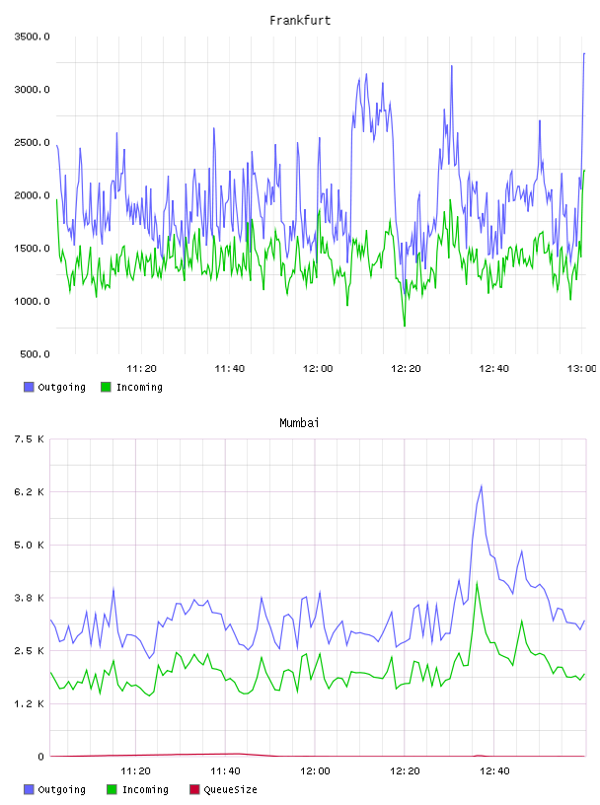
Task: Click the Outgoing label in Frankfurt legend
Action: [61, 387]
